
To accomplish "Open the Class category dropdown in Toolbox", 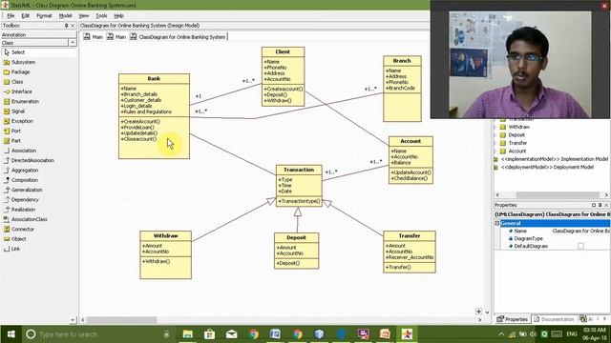I will [73, 42].
